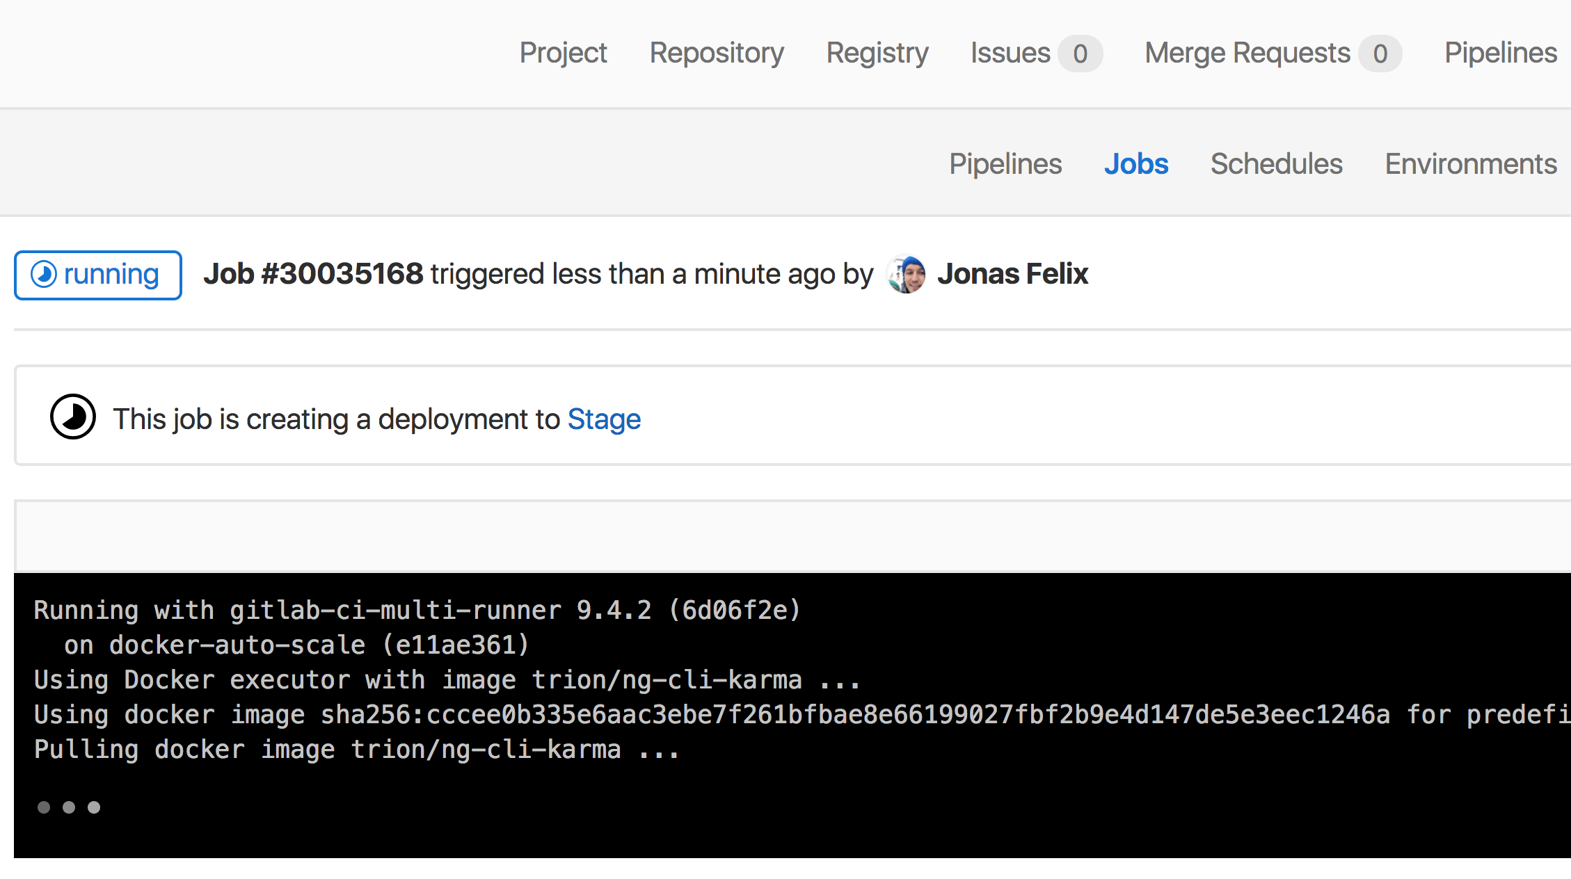
Task: Click the deployment progress icon next to Stage message
Action: click(x=72, y=416)
